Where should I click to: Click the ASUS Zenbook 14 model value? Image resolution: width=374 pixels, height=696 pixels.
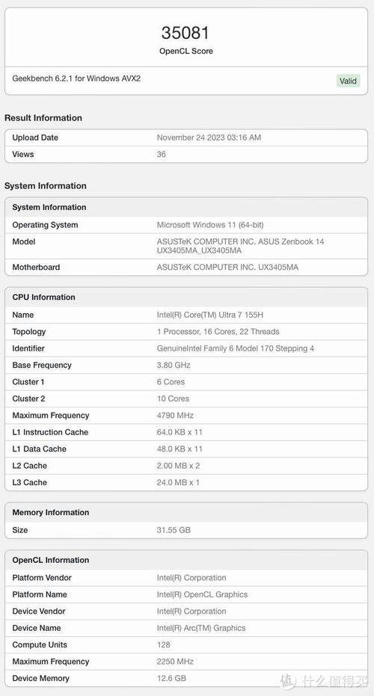(x=240, y=246)
